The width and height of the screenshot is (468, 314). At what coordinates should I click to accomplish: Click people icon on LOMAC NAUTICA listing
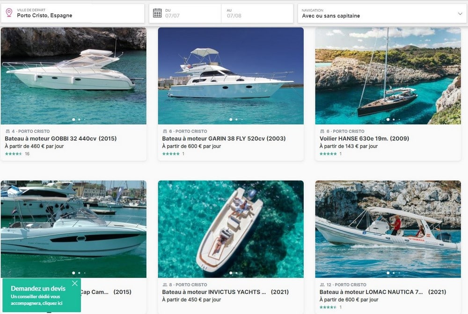(x=322, y=285)
